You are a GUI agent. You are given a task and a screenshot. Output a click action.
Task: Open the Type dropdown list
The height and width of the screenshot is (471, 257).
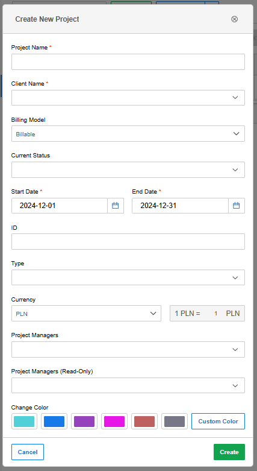(x=128, y=277)
